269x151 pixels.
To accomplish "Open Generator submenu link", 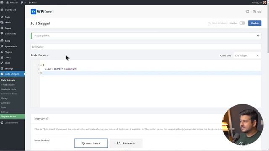I will 5,103.
